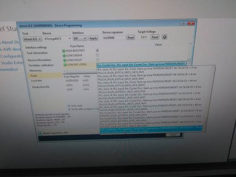The image size is (236, 177).
Task: Click the Apply button
Action: click(93, 38)
